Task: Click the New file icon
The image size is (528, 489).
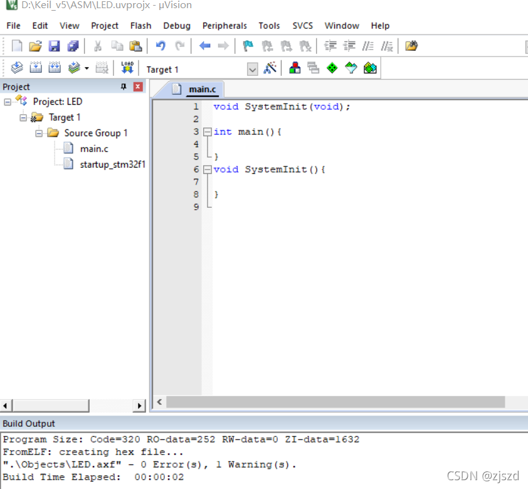Action: [x=17, y=46]
